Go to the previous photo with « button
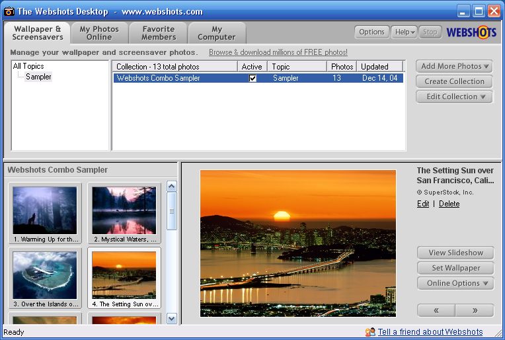This screenshot has width=505, height=340. tap(436, 310)
